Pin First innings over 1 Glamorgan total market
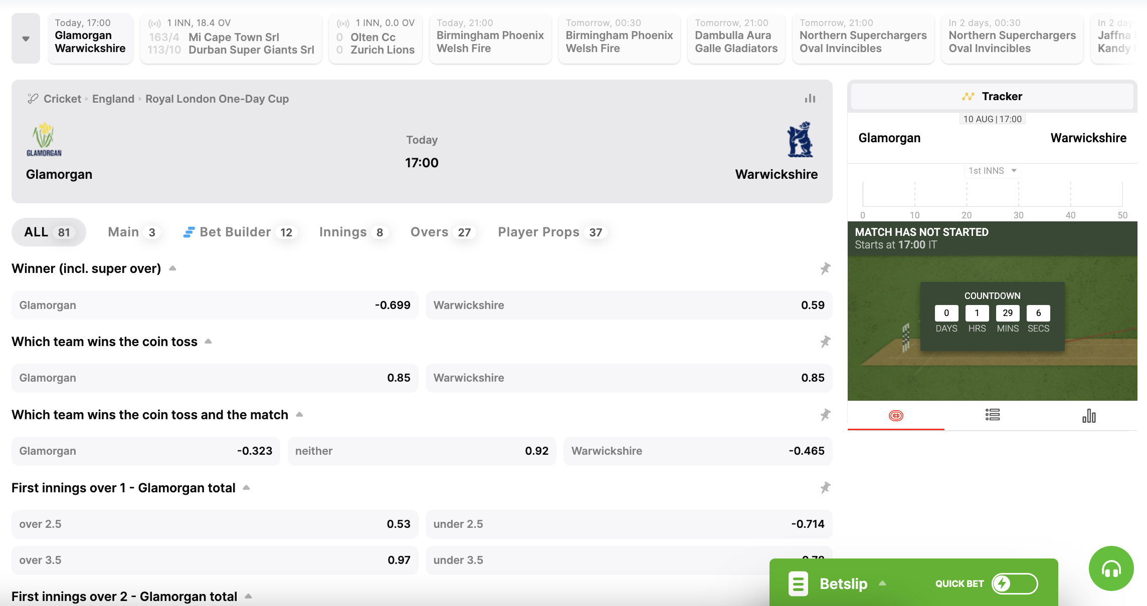The height and width of the screenshot is (606, 1147). (825, 488)
